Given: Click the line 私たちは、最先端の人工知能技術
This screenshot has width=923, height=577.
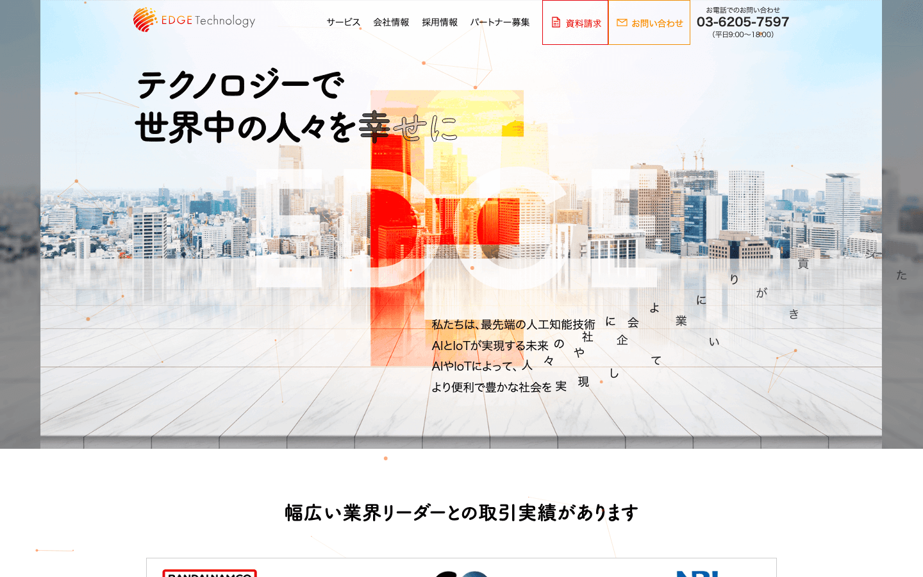Looking at the screenshot, I should pos(513,324).
